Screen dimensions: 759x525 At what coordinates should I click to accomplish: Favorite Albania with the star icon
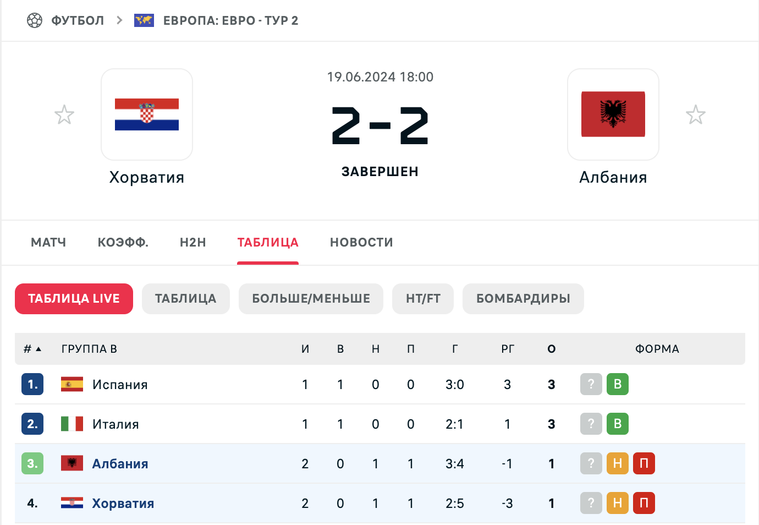pos(695,114)
